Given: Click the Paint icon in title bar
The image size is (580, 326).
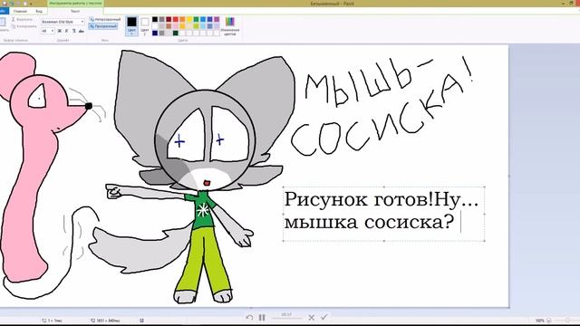Looking at the screenshot, I should click(x=5, y=4).
